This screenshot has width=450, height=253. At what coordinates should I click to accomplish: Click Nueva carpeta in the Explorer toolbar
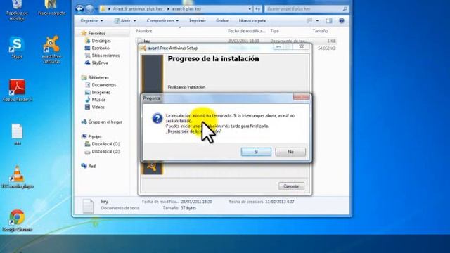pyautogui.click(x=252, y=20)
